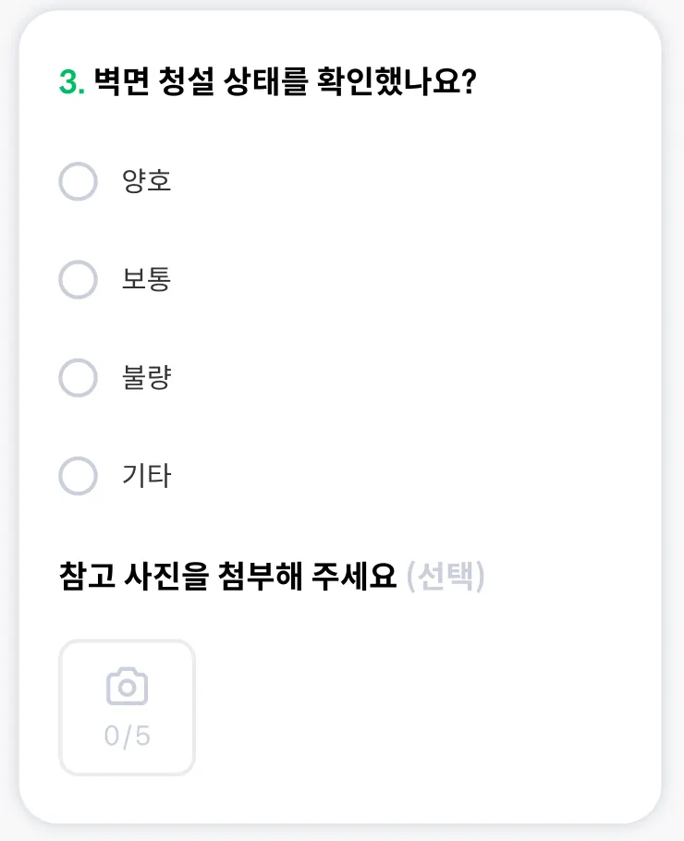This screenshot has height=841, width=684.
Task: Tap the 기타 option label text
Action: 147,477
